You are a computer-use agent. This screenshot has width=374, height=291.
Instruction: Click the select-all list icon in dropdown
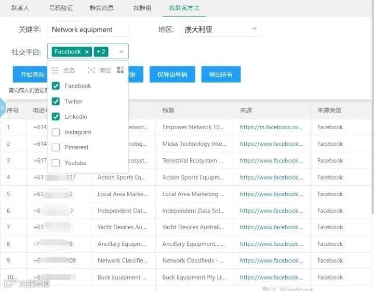[x=55, y=70]
